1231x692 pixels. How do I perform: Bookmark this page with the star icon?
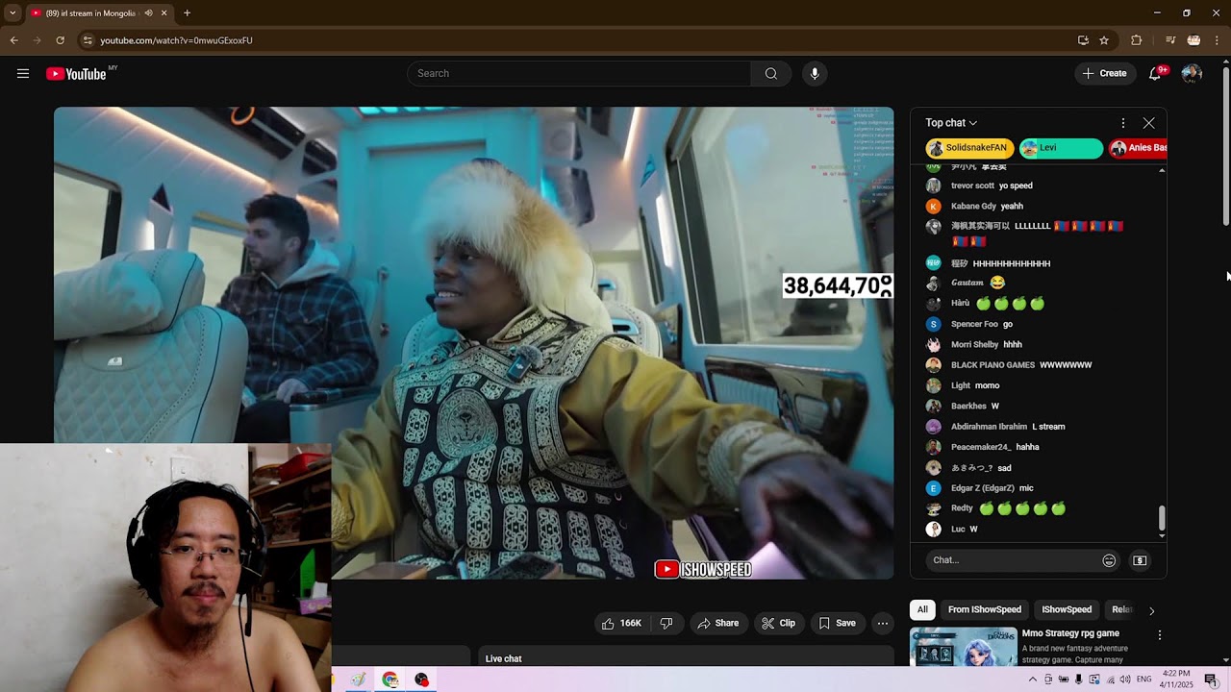(1104, 40)
